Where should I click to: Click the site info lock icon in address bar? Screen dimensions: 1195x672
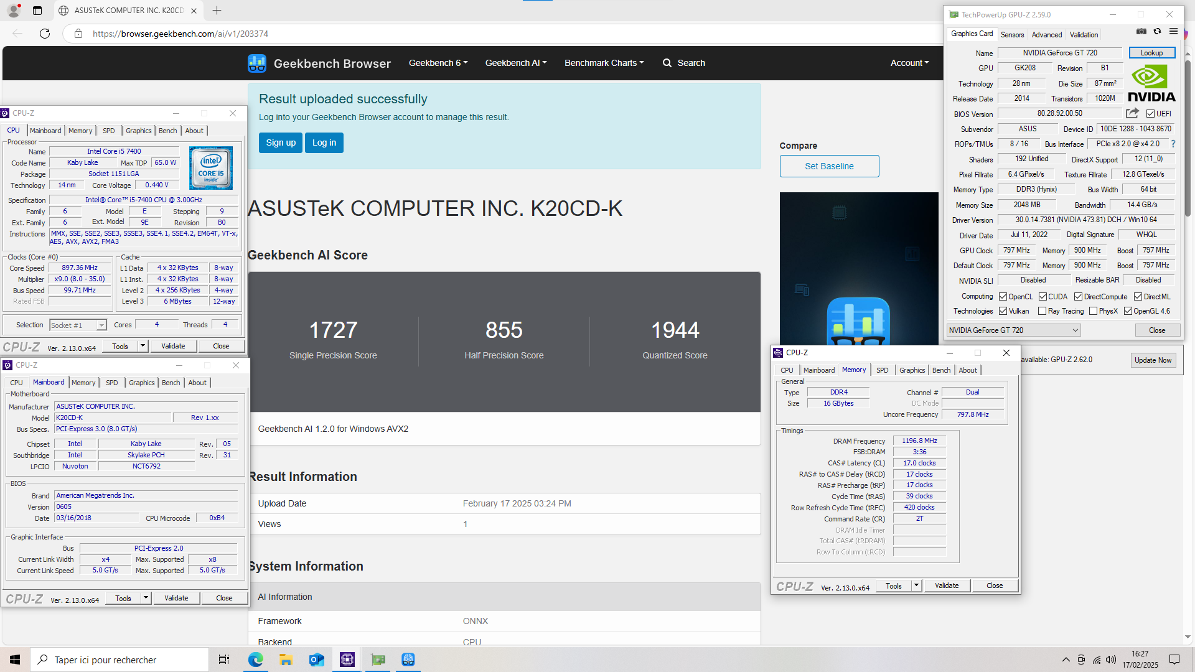[78, 34]
